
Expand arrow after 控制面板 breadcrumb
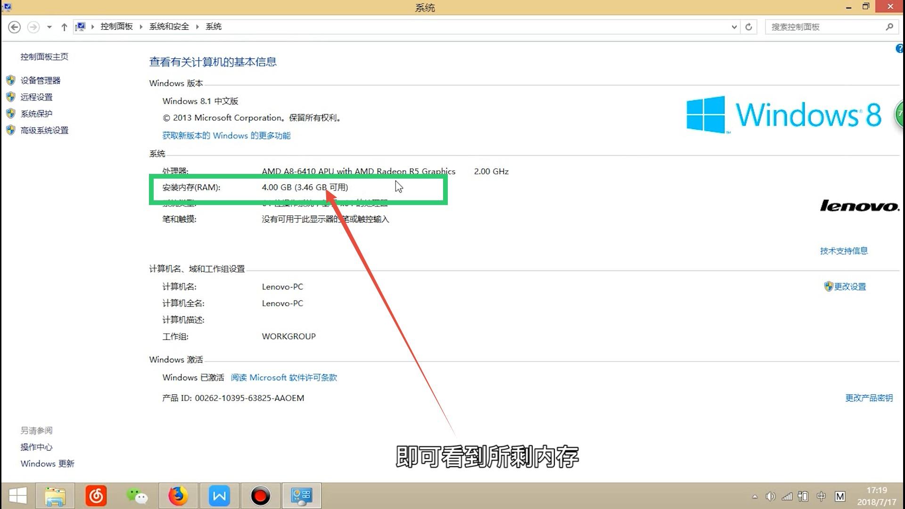pos(141,27)
